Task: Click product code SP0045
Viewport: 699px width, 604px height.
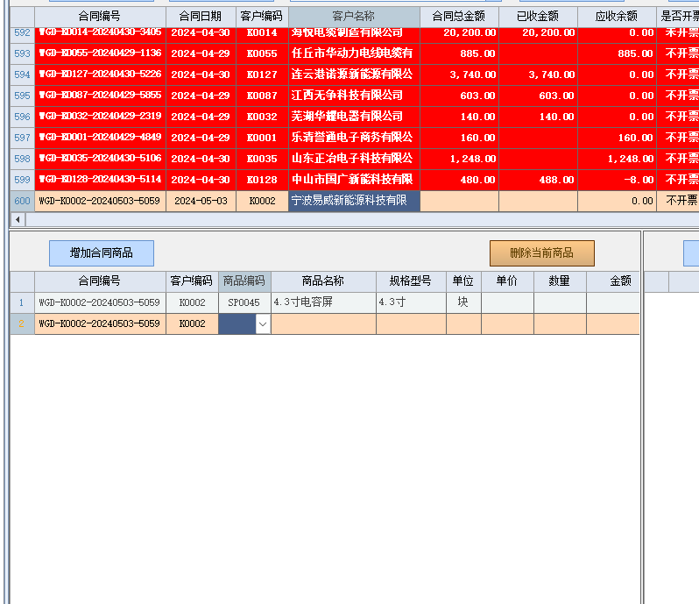Action: pos(244,302)
